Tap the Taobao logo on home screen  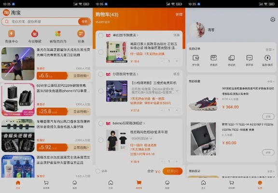(x=6, y=13)
